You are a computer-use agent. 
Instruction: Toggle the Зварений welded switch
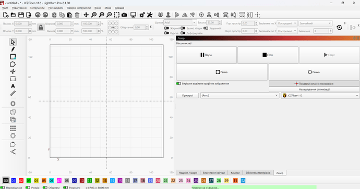tap(206, 28)
